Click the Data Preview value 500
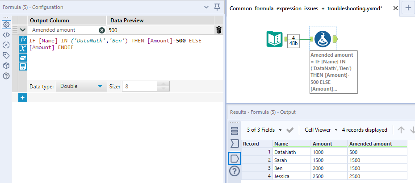 coord(113,30)
